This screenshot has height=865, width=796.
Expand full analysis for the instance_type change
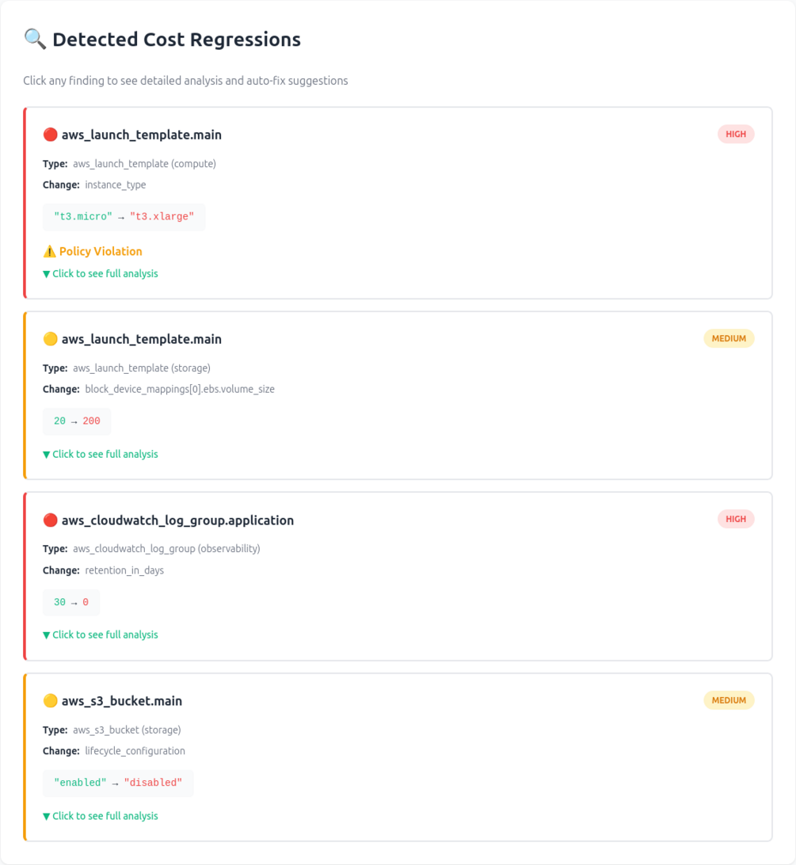click(x=101, y=273)
